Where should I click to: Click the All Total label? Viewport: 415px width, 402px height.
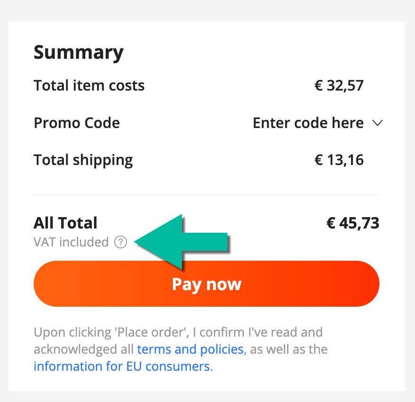point(65,223)
